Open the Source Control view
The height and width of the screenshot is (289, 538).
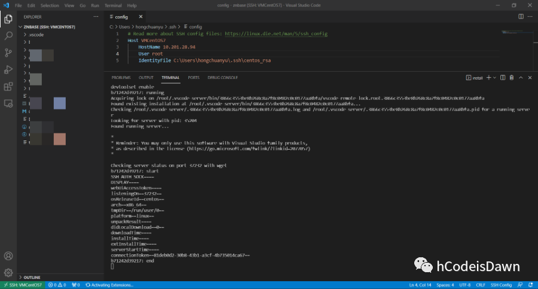coord(8,53)
